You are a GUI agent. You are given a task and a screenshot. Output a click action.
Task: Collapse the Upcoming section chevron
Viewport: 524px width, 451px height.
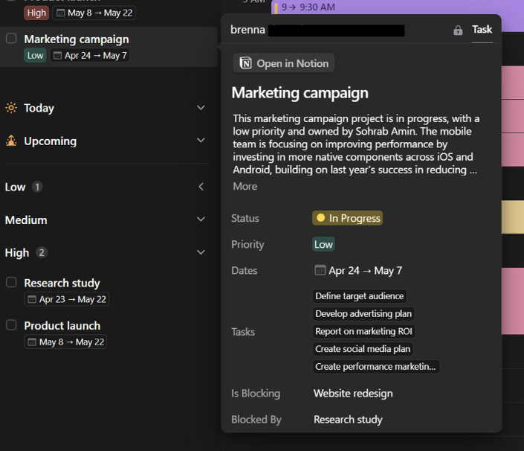point(201,140)
